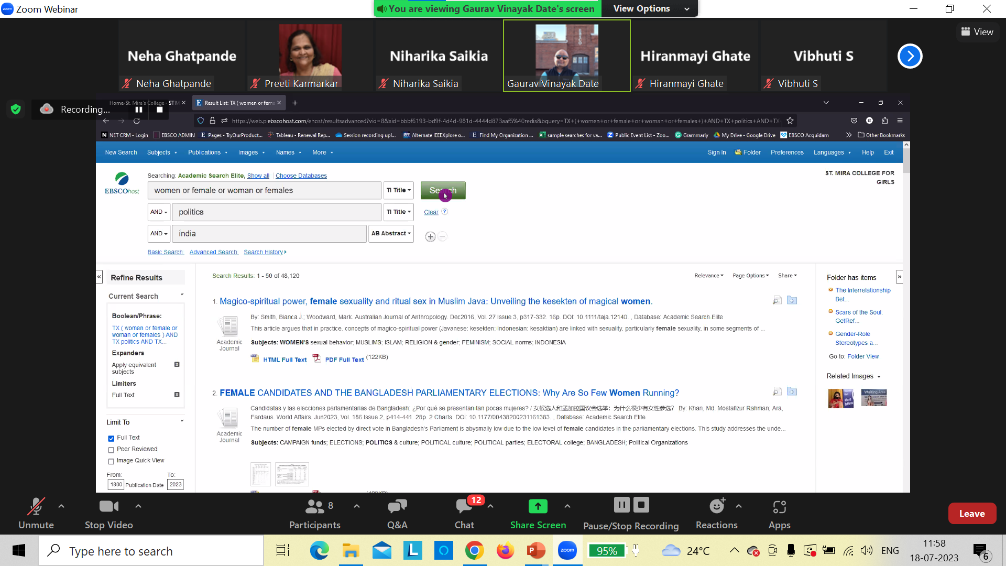Leave the Zoom webinar
The width and height of the screenshot is (1006, 566).
click(972, 514)
